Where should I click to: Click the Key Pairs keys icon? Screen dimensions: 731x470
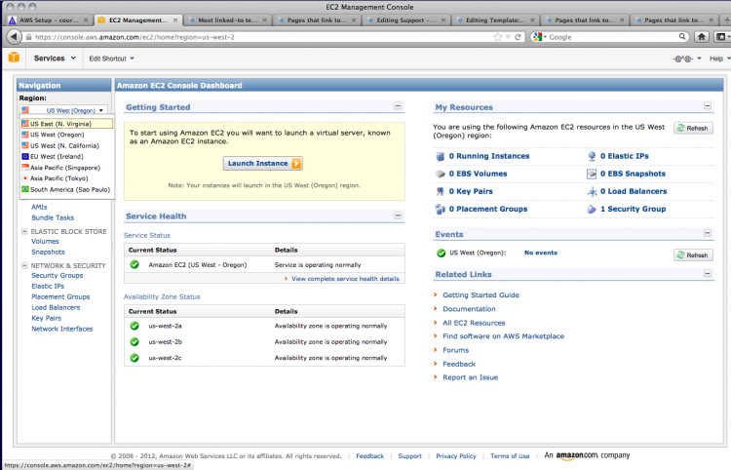441,191
